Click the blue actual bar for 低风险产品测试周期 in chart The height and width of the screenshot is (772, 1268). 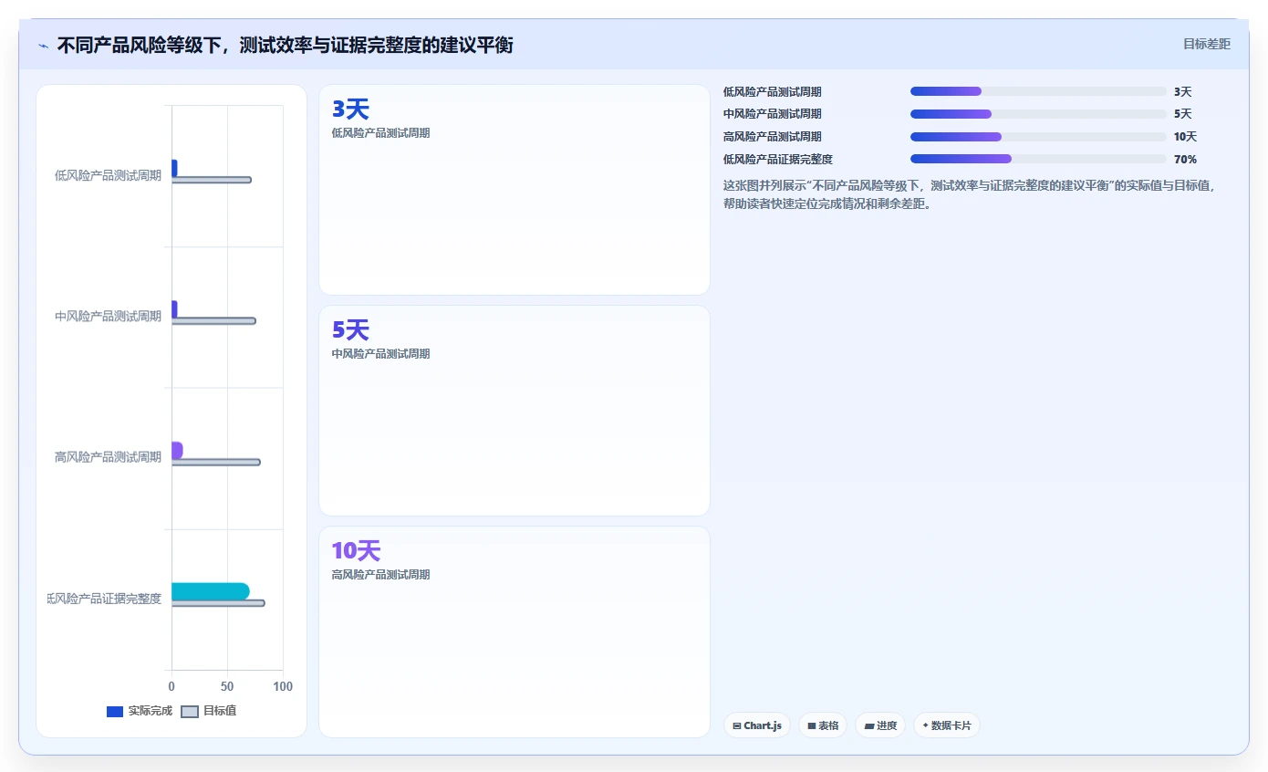174,168
